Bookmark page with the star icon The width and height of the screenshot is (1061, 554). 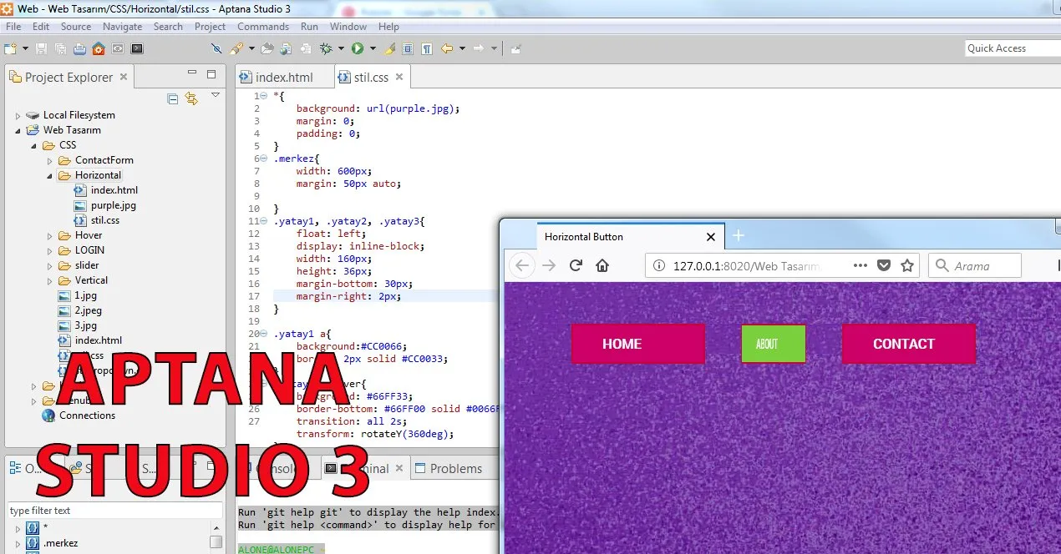907,265
